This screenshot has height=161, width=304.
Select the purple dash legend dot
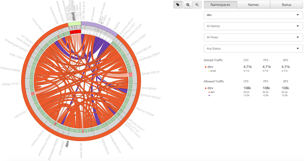(209, 96)
